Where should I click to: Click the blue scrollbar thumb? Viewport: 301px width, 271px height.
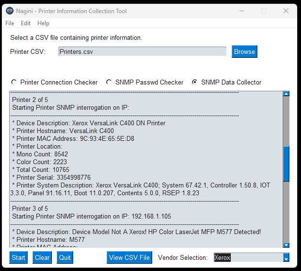(286, 164)
